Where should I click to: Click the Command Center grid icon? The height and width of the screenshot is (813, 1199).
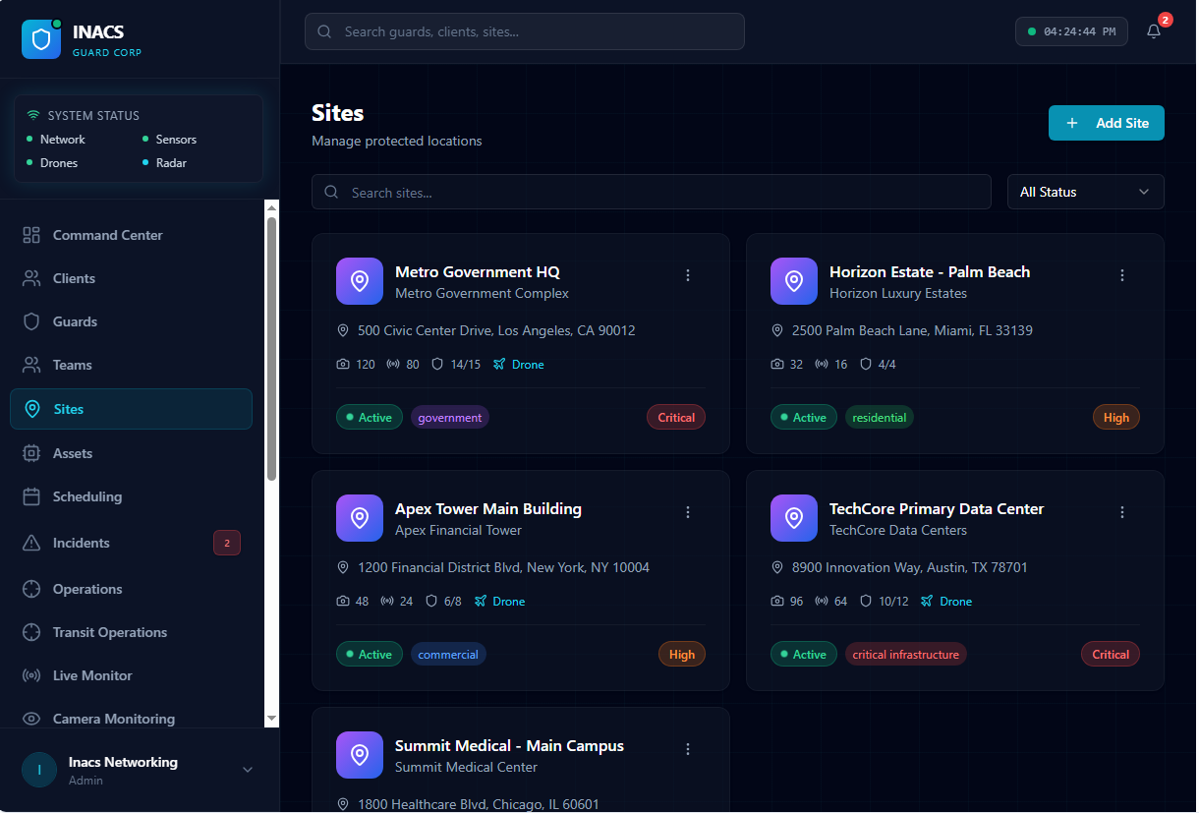31,235
